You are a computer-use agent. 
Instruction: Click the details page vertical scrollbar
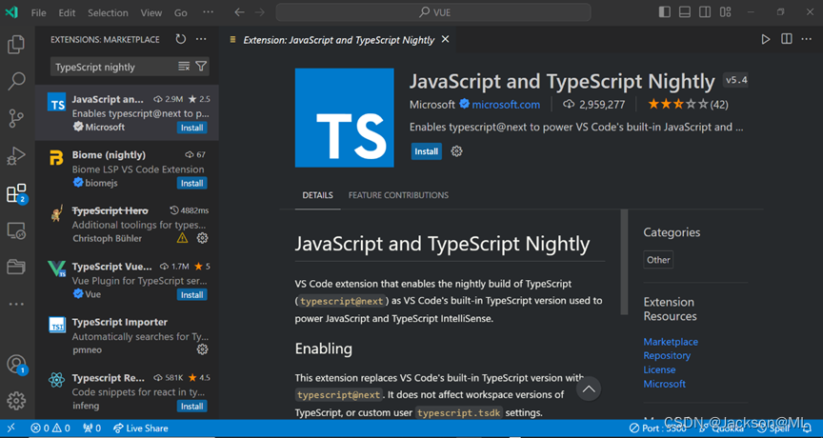(624, 262)
